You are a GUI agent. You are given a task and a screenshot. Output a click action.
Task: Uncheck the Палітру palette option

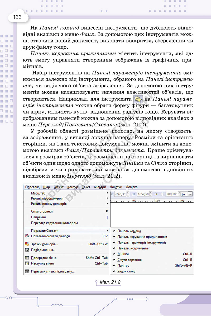[114, 266]
